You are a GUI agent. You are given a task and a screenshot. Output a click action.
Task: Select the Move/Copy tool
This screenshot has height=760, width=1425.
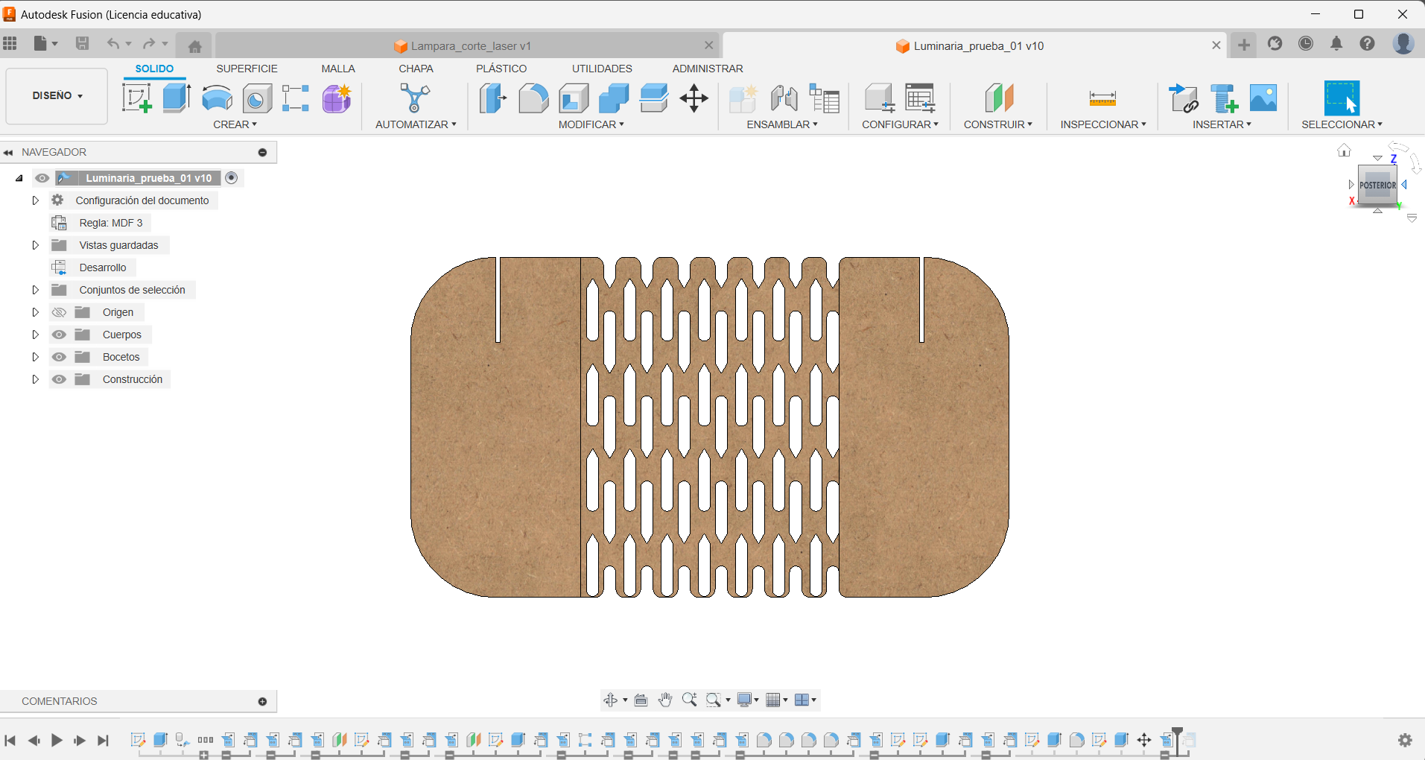point(694,98)
